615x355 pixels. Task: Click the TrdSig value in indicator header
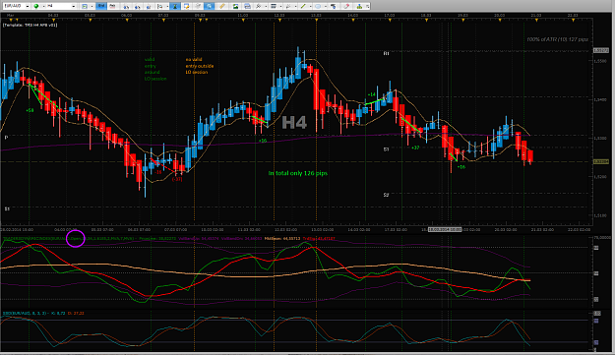click(319, 238)
